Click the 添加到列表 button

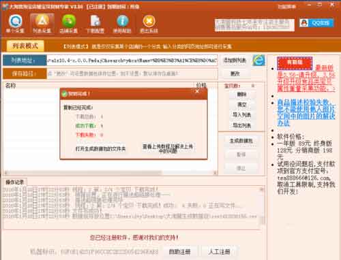pos(235,60)
